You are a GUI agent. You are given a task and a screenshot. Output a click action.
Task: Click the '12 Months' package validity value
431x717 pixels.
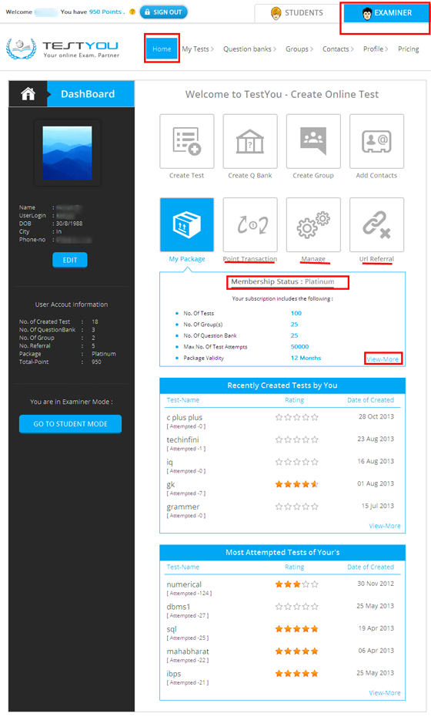tap(306, 358)
